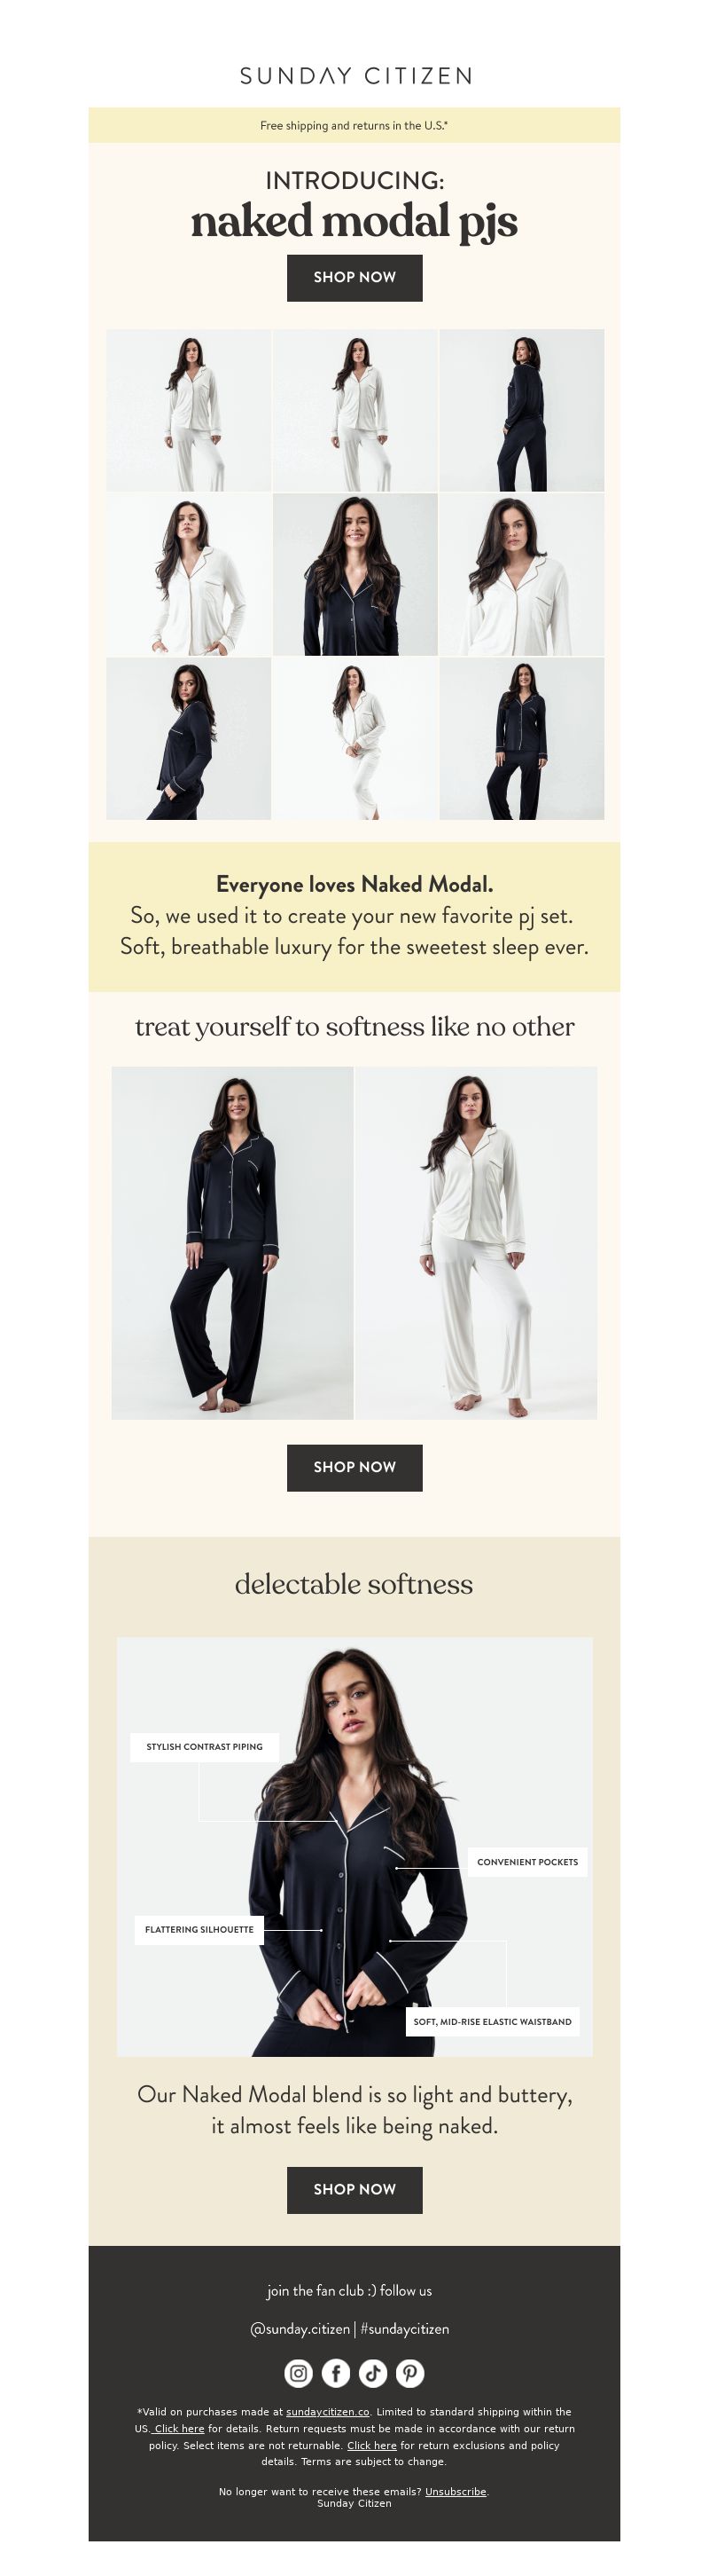The width and height of the screenshot is (709, 2576).
Task: Open the large navy pajama set photo
Action: [x=231, y=1242]
